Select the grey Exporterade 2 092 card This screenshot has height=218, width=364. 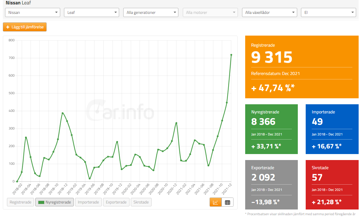click(x=271, y=185)
